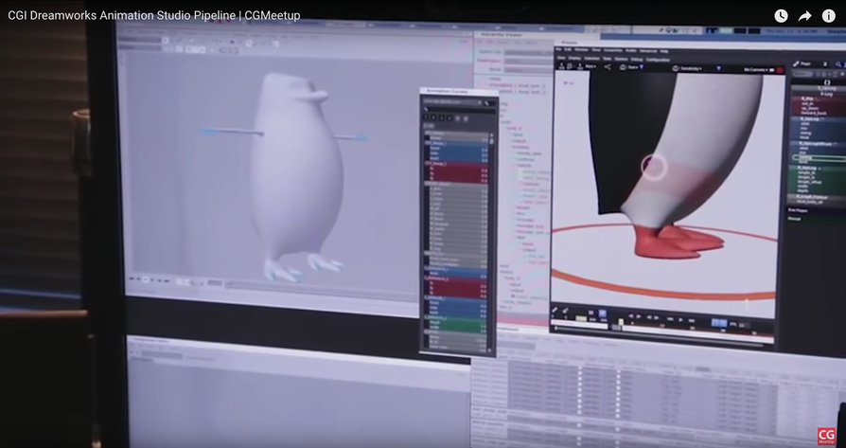Open the File menu in Premo window
The height and width of the screenshot is (448, 846).
point(558,49)
